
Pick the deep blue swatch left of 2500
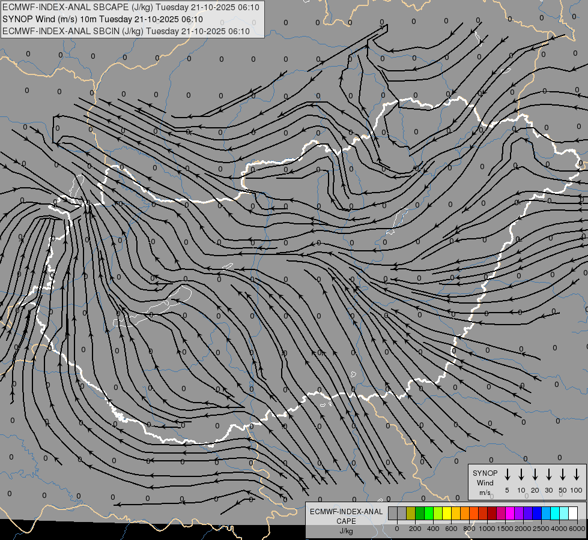tap(537, 513)
